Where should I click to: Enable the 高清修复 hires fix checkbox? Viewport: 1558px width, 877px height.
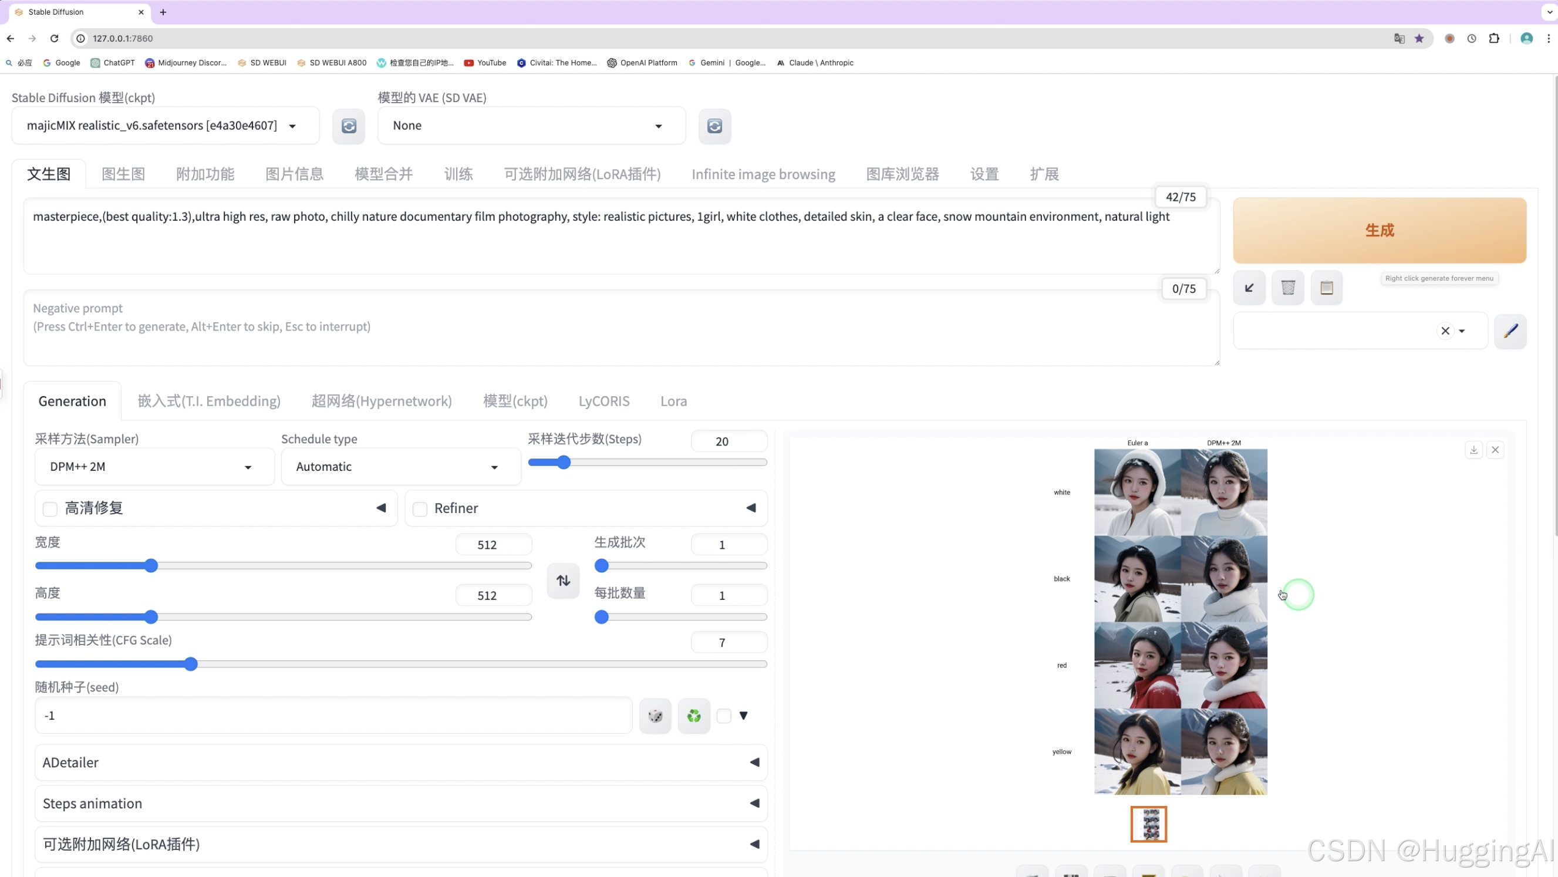[x=50, y=510]
